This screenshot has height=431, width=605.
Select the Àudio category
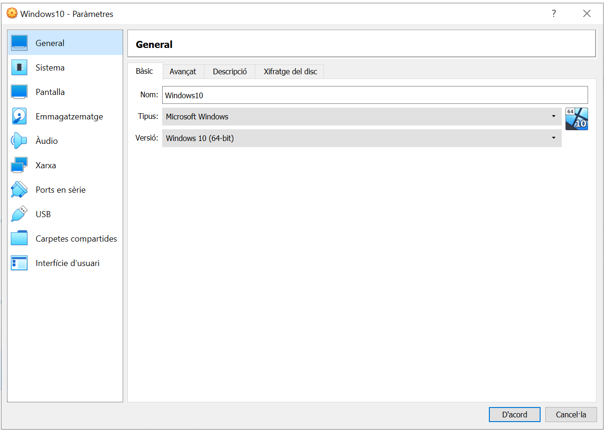65,141
